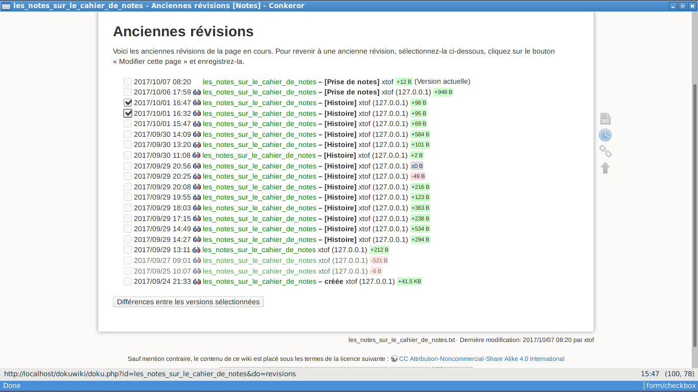
Task: Click diff glasses icon for 2017/10/06 17:59 revision
Action: click(197, 92)
